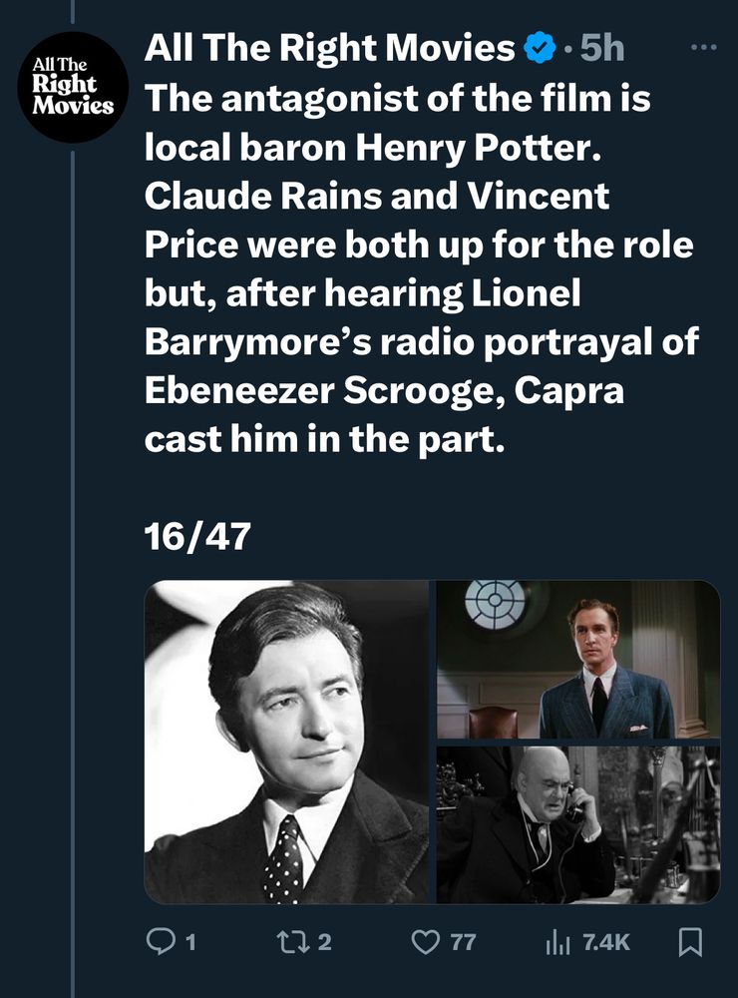
Task: Click the 77 likes count
Action: pos(463,941)
